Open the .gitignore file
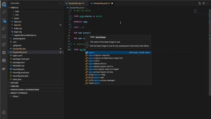Screen dimensions: 211x119 36,46
